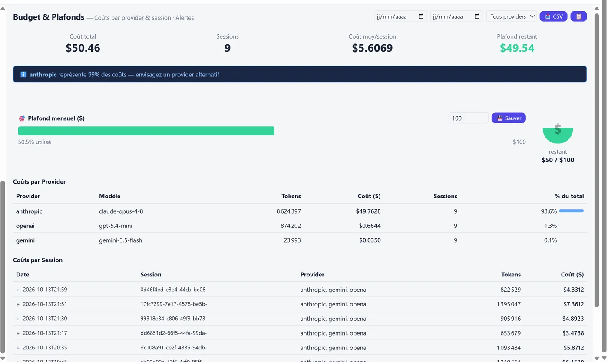Select the anthropic provider cell

pos(29,211)
